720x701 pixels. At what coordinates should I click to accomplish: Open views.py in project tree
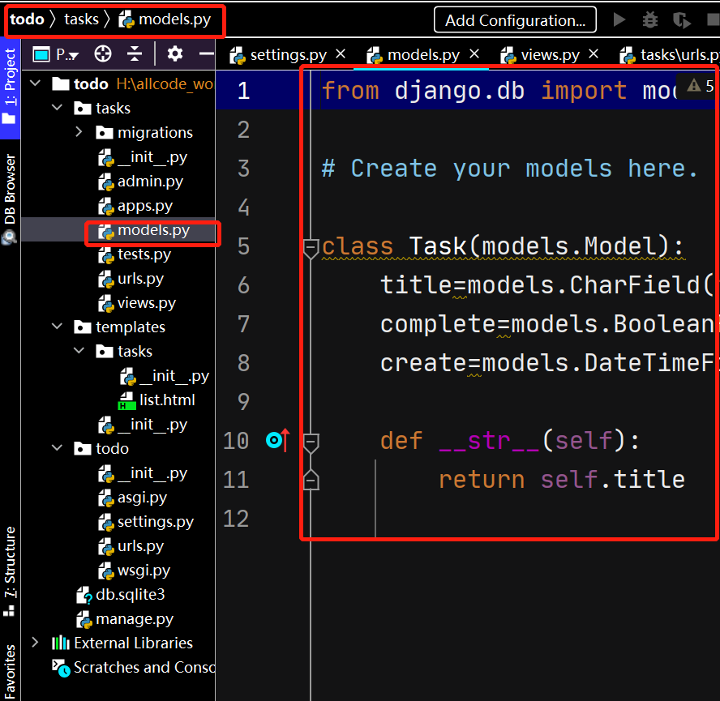coord(137,303)
